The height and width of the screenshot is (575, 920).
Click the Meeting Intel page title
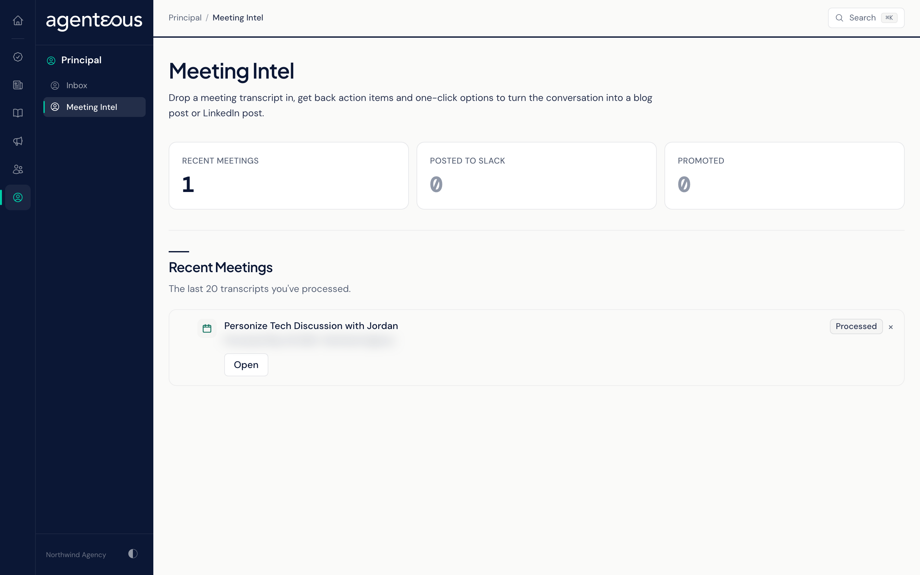click(x=231, y=71)
